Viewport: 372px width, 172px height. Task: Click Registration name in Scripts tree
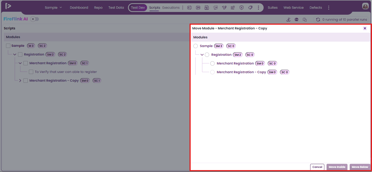[34, 54]
